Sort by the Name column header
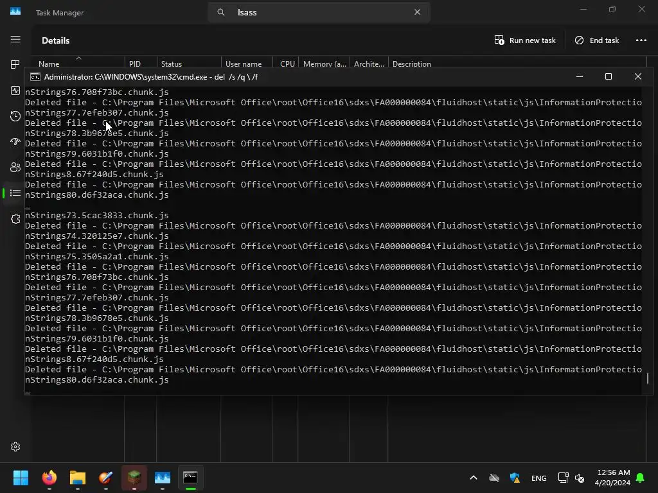This screenshot has width=658, height=493. point(49,64)
